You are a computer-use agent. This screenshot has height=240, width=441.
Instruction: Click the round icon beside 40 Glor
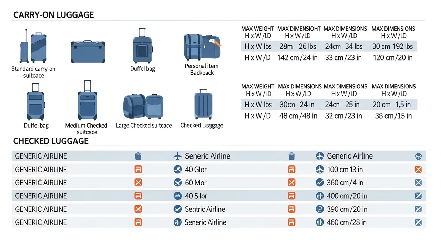[x=178, y=169]
